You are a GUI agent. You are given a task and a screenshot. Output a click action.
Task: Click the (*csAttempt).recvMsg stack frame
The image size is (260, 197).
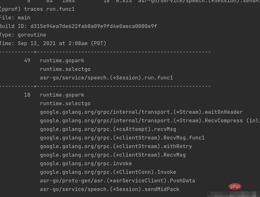tap(108, 129)
